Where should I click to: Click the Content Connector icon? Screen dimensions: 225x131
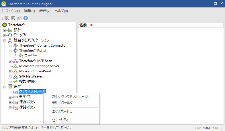(15, 45)
